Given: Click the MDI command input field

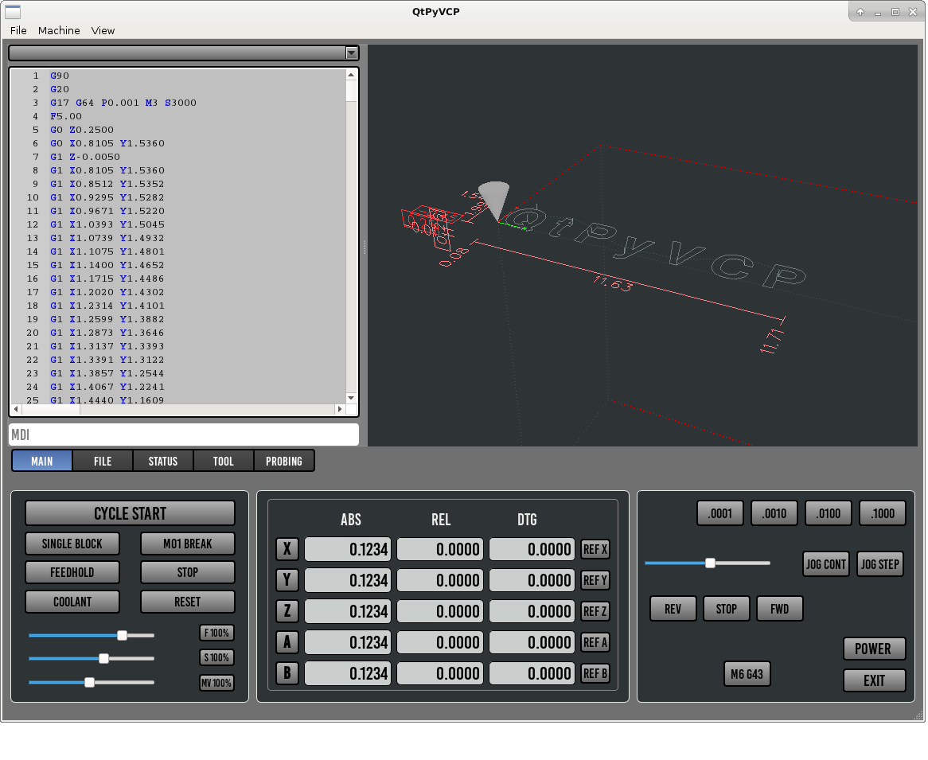Looking at the screenshot, I should click(x=184, y=435).
